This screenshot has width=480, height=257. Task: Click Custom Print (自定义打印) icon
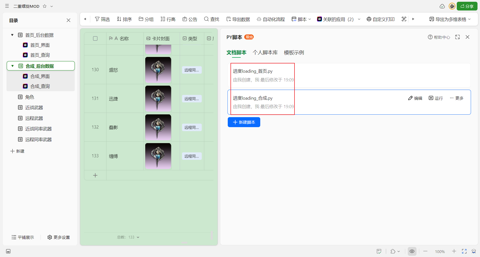[x=380, y=19]
